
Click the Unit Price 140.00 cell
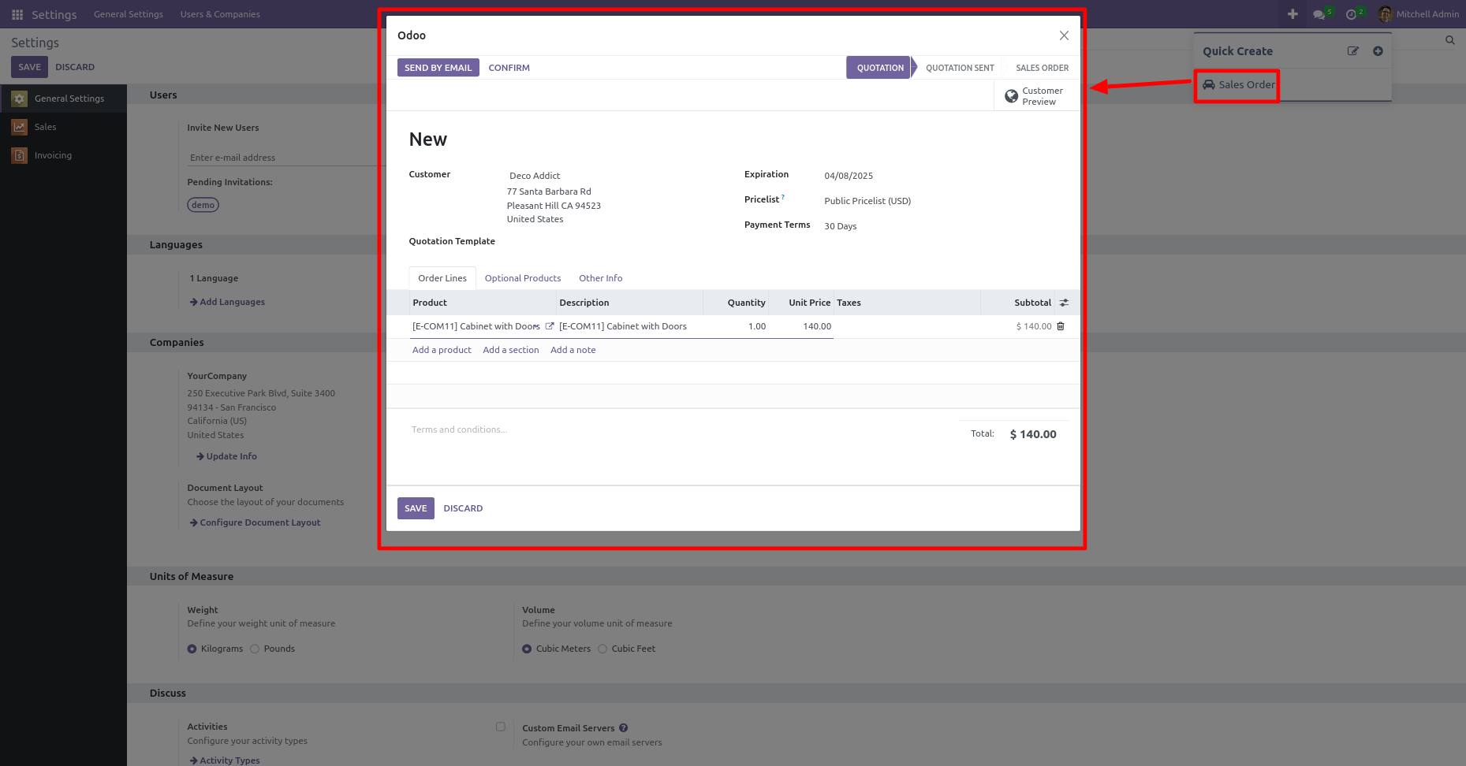click(x=801, y=326)
